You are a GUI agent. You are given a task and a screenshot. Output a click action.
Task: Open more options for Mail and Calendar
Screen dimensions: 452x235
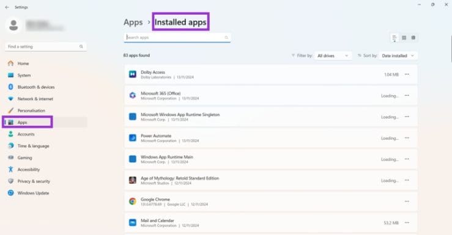click(407, 223)
